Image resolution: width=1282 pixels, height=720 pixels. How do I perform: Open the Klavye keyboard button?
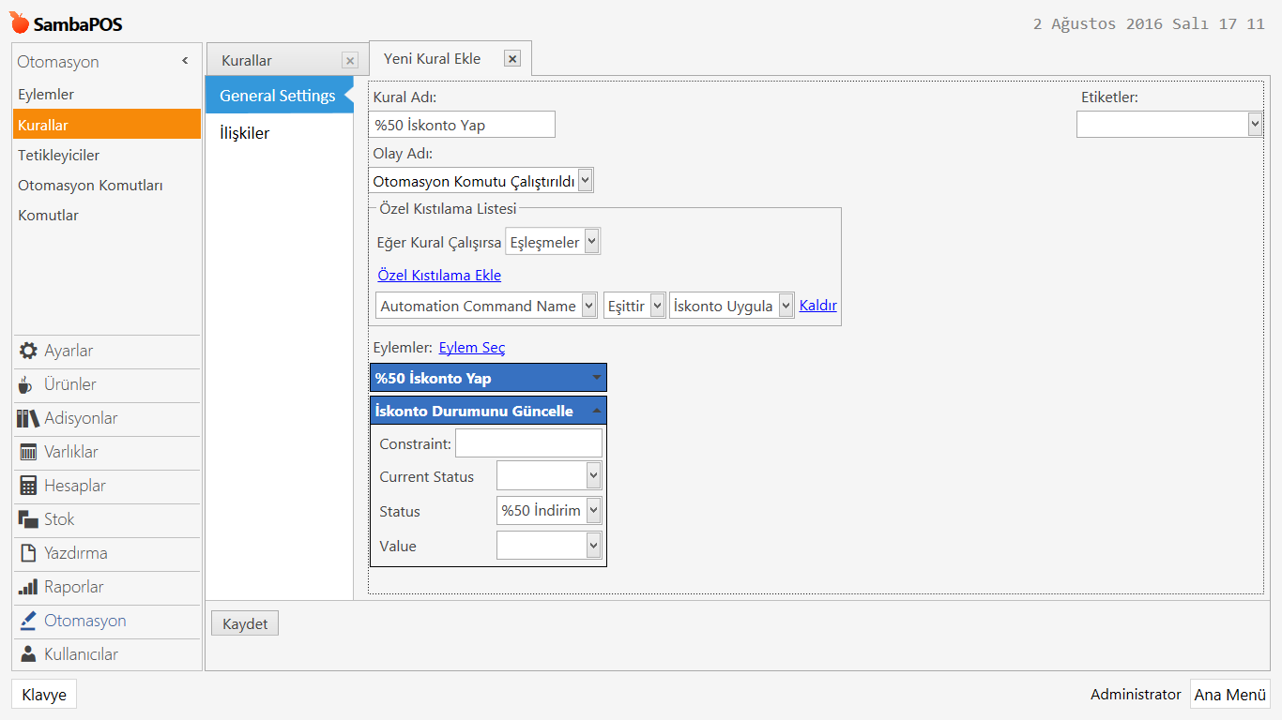(x=44, y=695)
